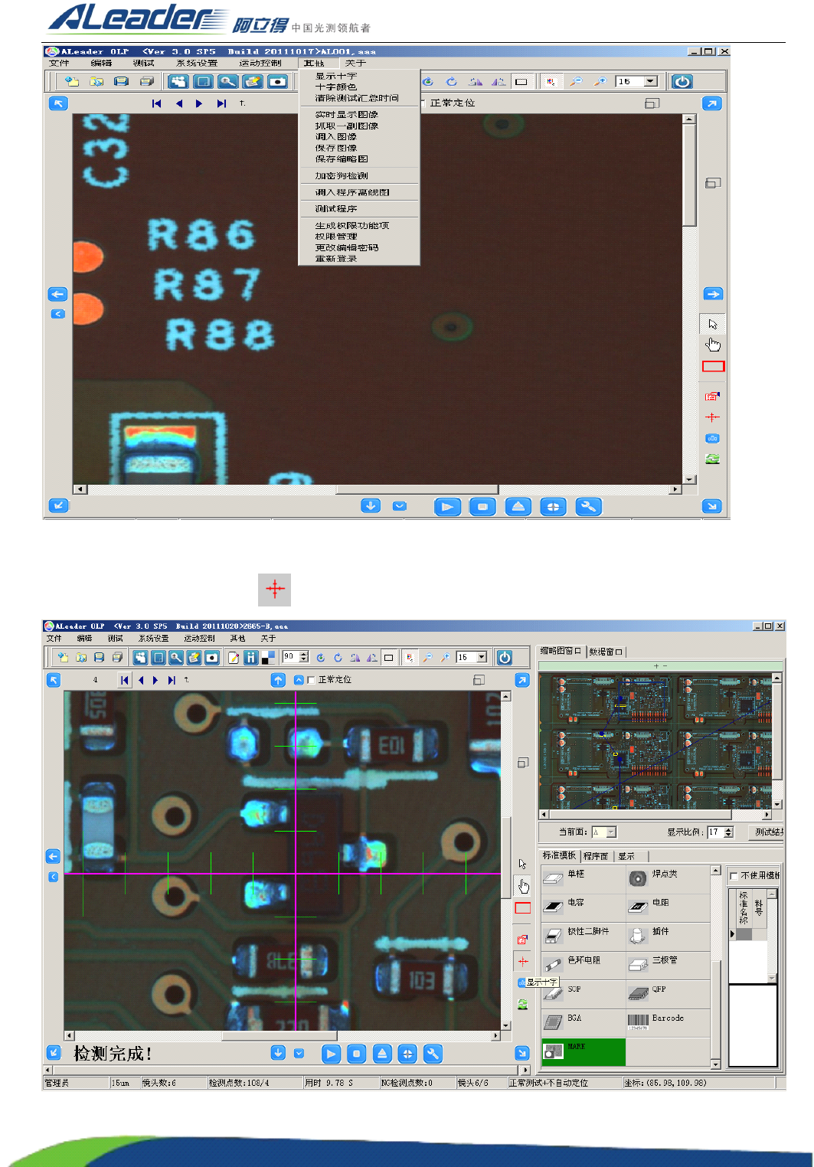Click the edit-note pencil icon in 2665-B toolbar
814x1167 pixels.
coord(234,657)
